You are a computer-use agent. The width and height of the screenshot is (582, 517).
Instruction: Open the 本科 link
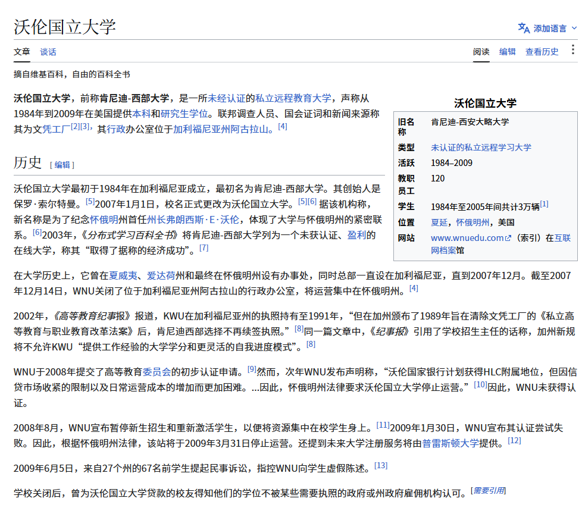(x=142, y=114)
